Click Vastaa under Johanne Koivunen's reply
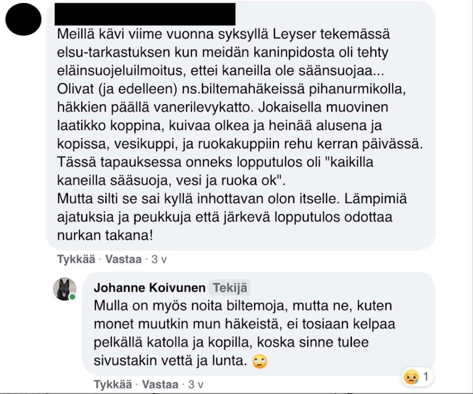473x394 pixels. click(x=160, y=384)
